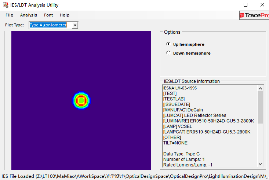Open the Analysis menu
Screen dimensions: 269x180
pos(29,15)
